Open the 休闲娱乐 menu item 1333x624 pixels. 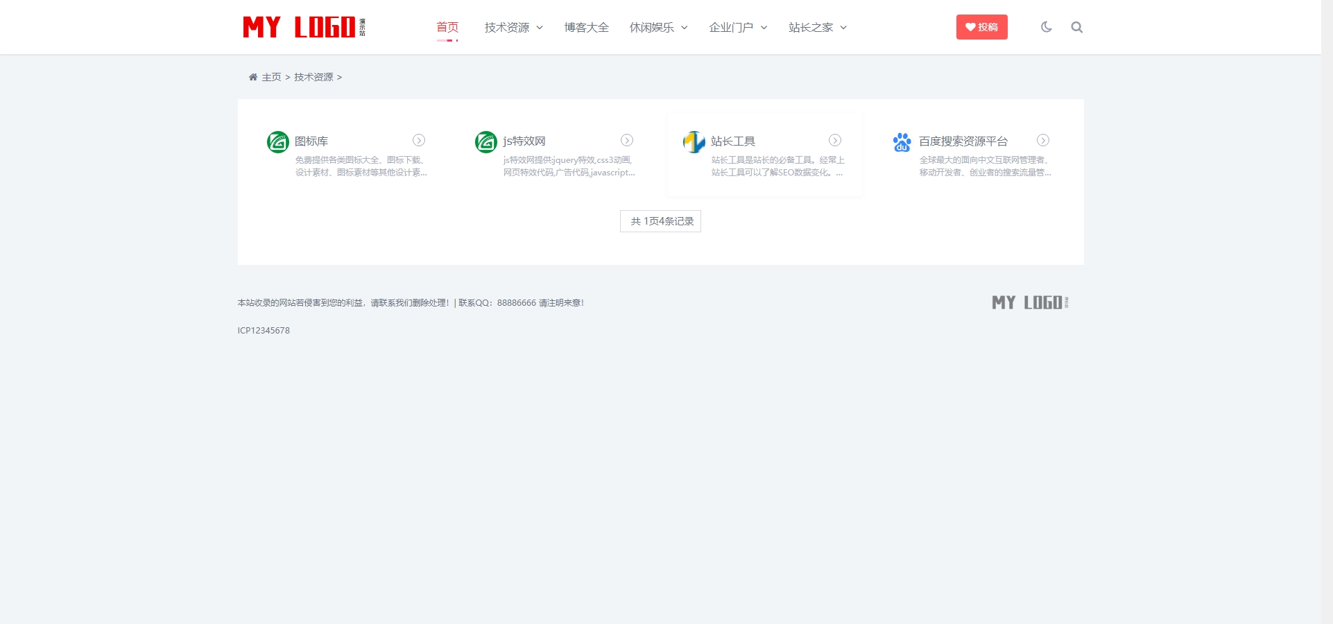pyautogui.click(x=652, y=27)
